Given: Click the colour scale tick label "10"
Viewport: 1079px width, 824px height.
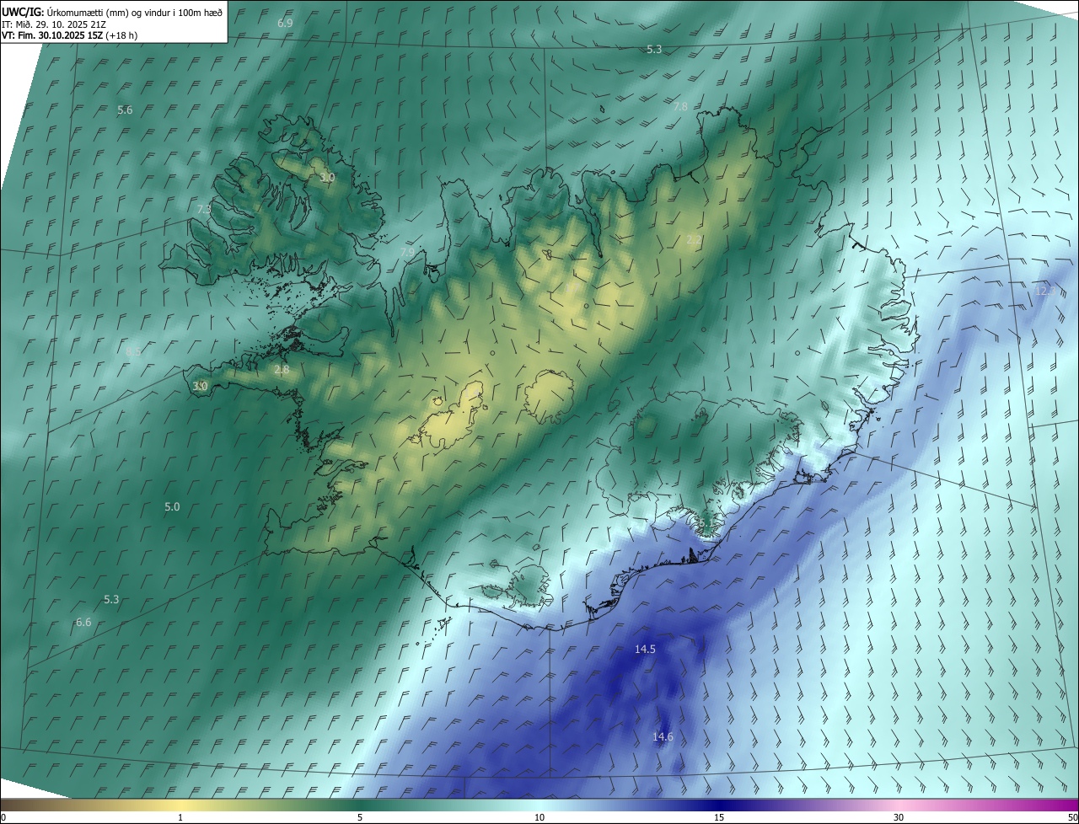Looking at the screenshot, I should (x=539, y=817).
